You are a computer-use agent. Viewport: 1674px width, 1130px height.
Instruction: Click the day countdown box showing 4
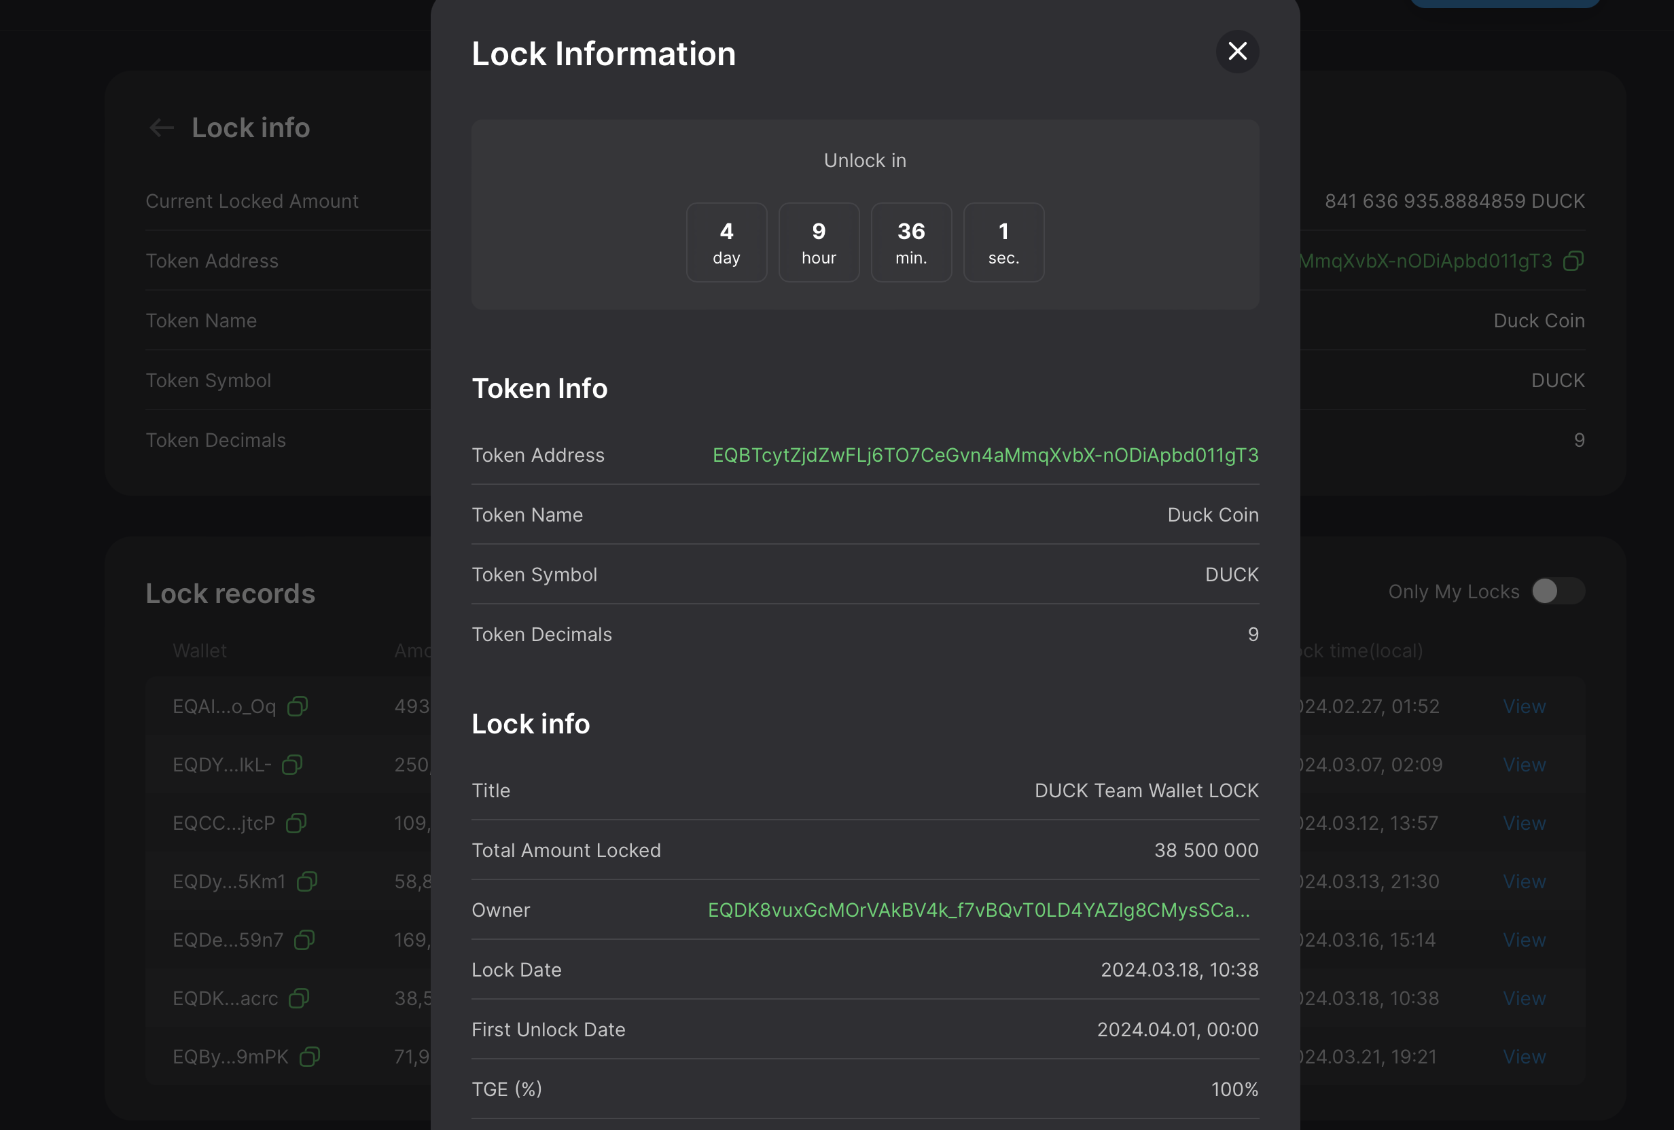726,242
